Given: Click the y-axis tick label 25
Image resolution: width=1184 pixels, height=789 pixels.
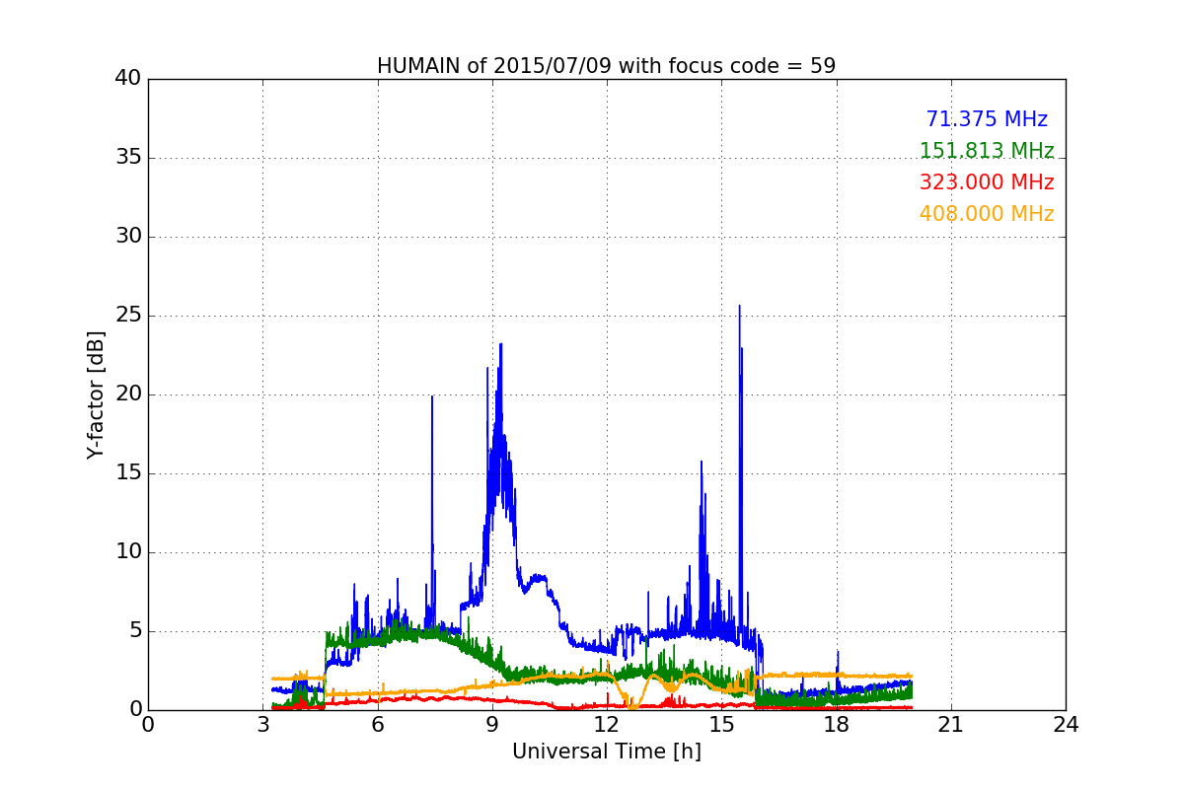Looking at the screenshot, I should tap(128, 316).
